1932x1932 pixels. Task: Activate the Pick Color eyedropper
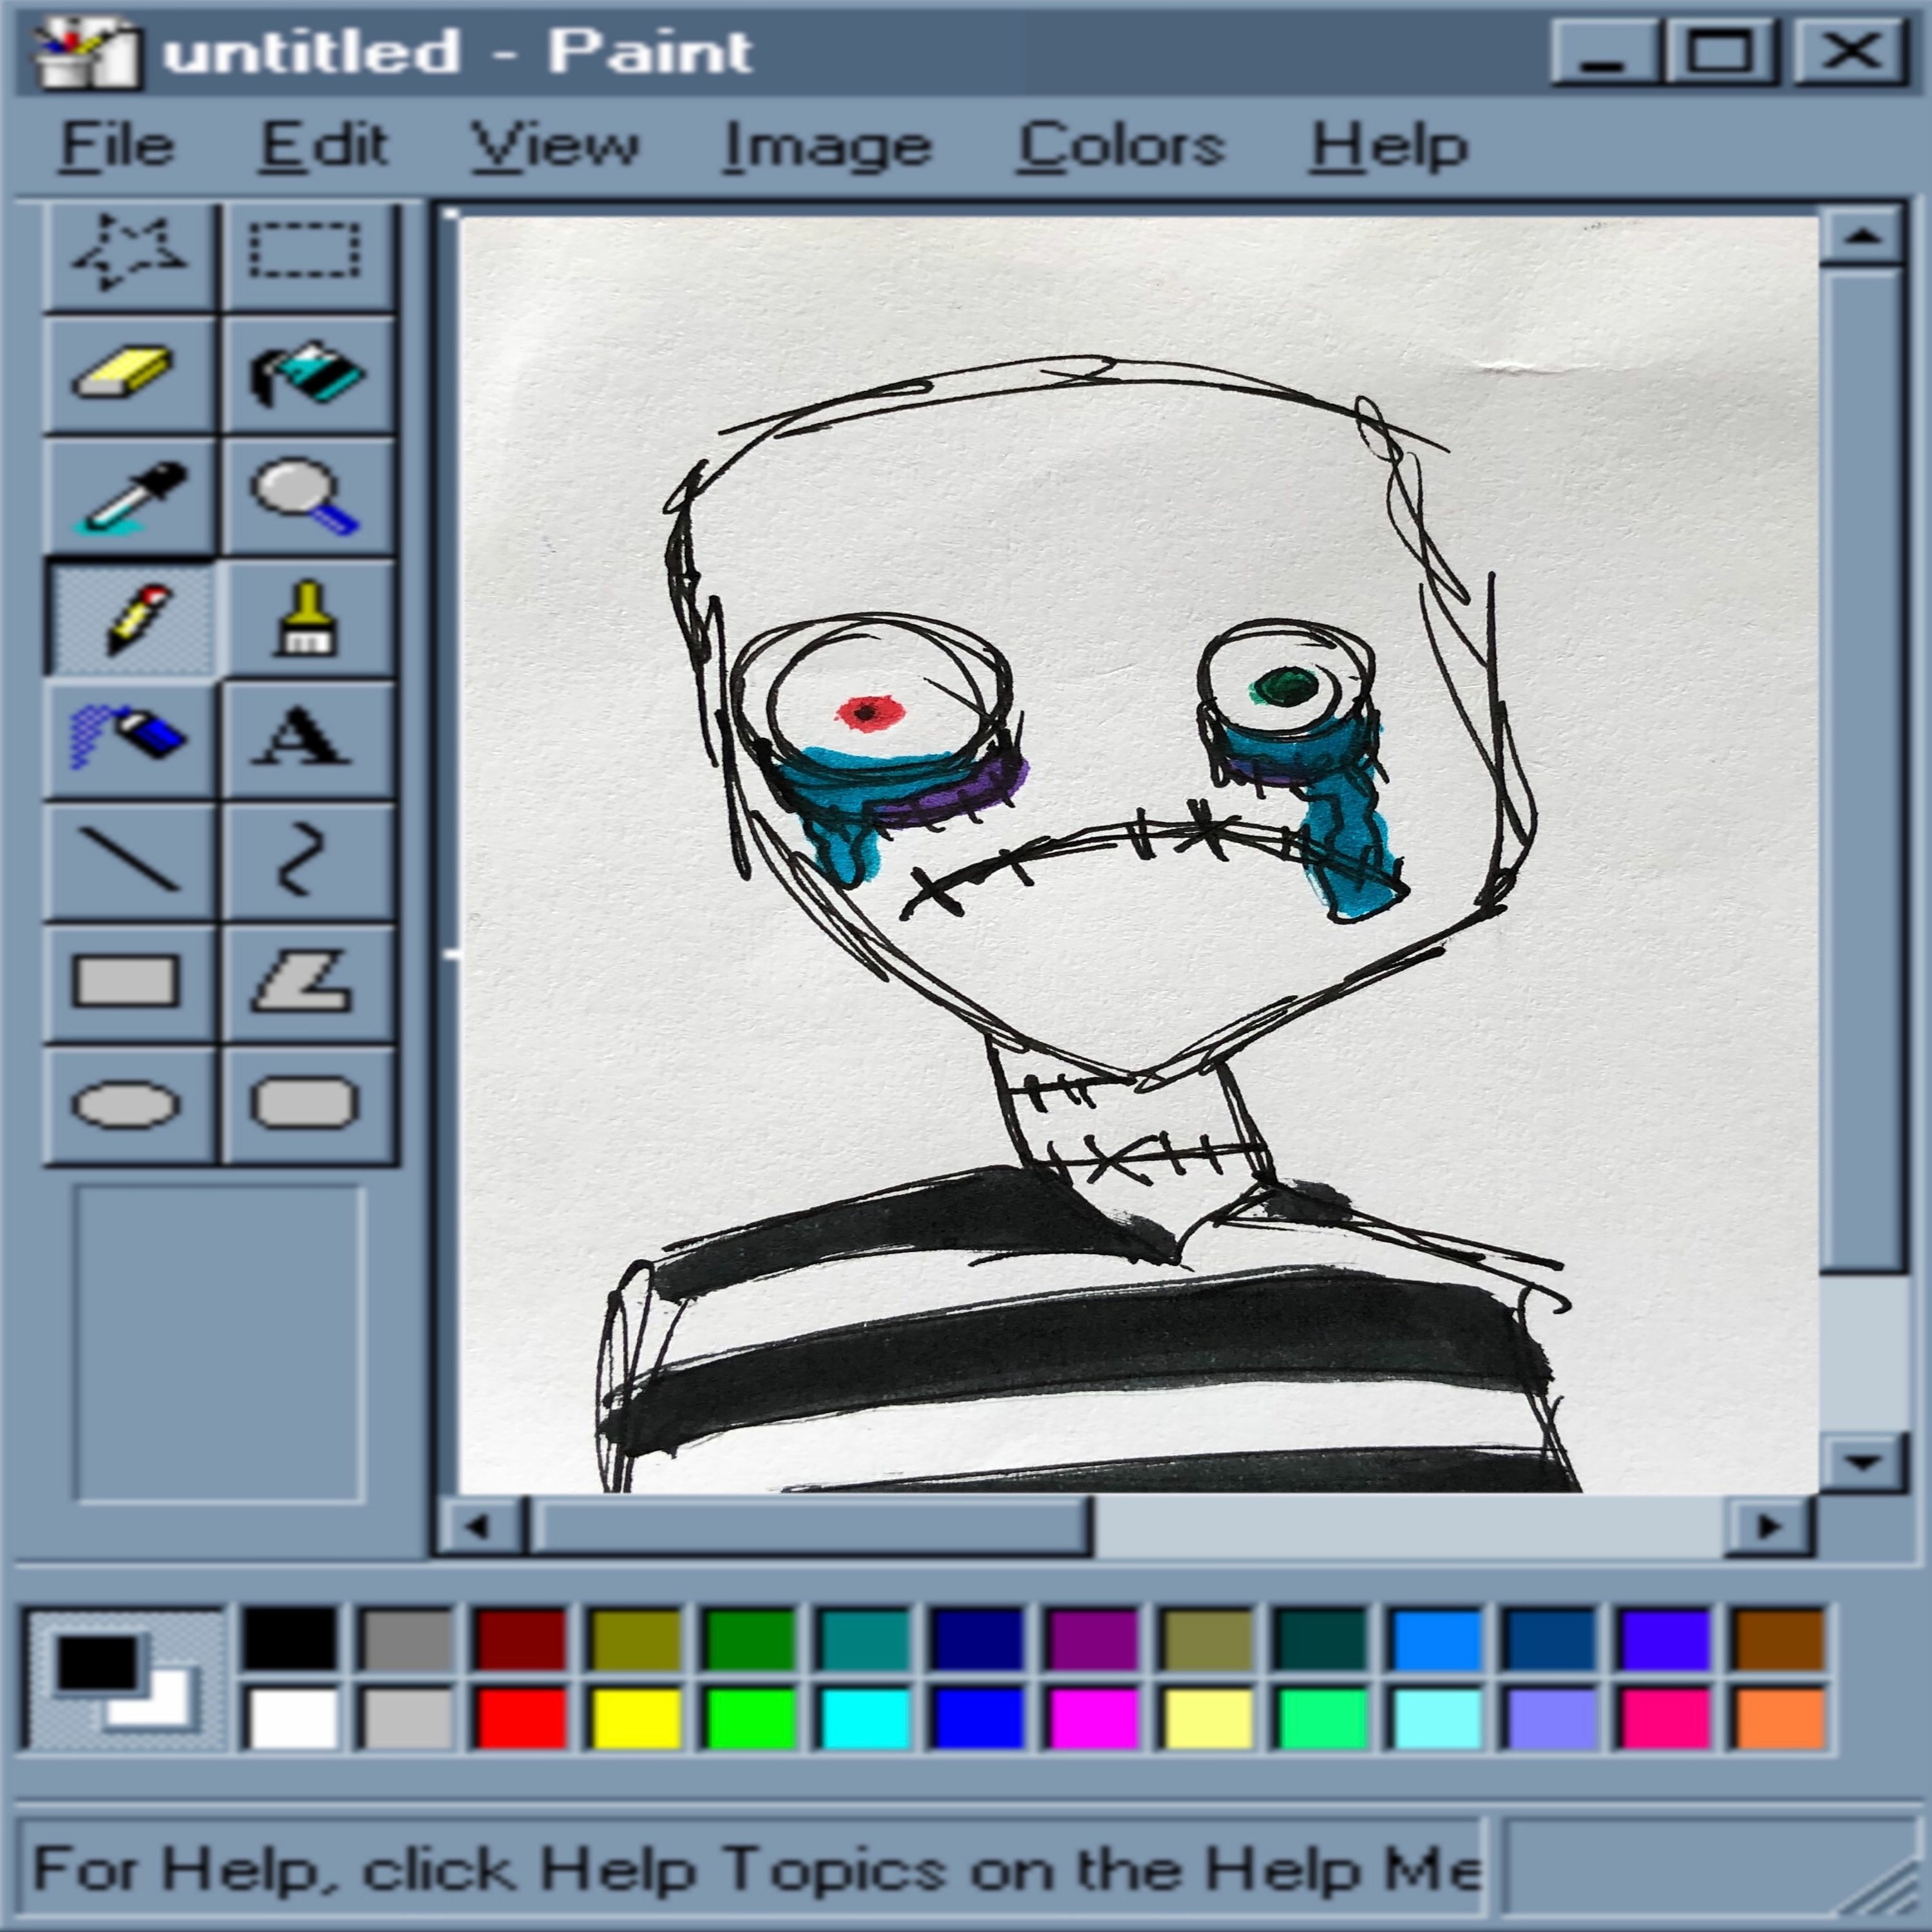point(130,496)
